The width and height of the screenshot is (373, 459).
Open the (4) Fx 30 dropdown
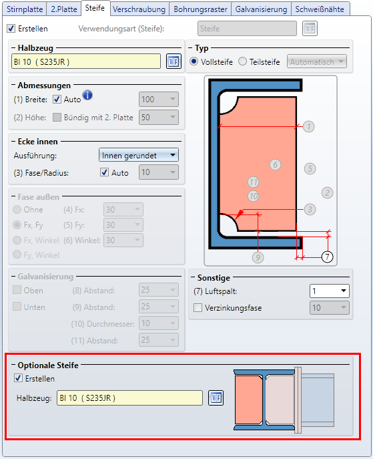[123, 209]
